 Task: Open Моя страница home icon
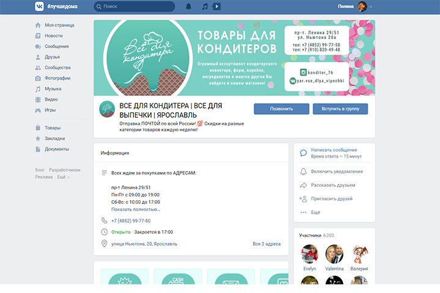coord(38,25)
